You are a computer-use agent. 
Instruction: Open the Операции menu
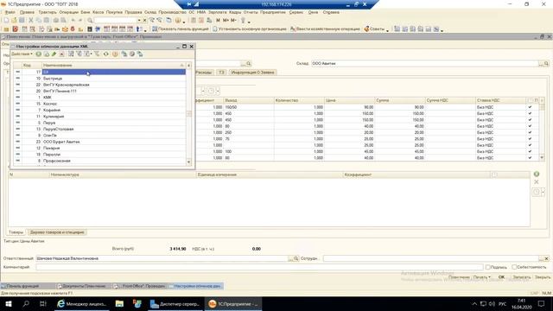click(x=68, y=12)
